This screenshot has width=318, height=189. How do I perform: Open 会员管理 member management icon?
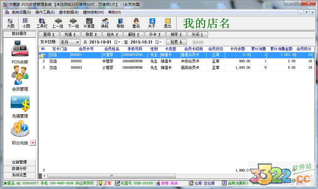20,77
